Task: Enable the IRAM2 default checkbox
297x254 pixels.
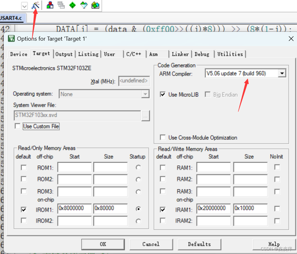Action: [x=163, y=221]
